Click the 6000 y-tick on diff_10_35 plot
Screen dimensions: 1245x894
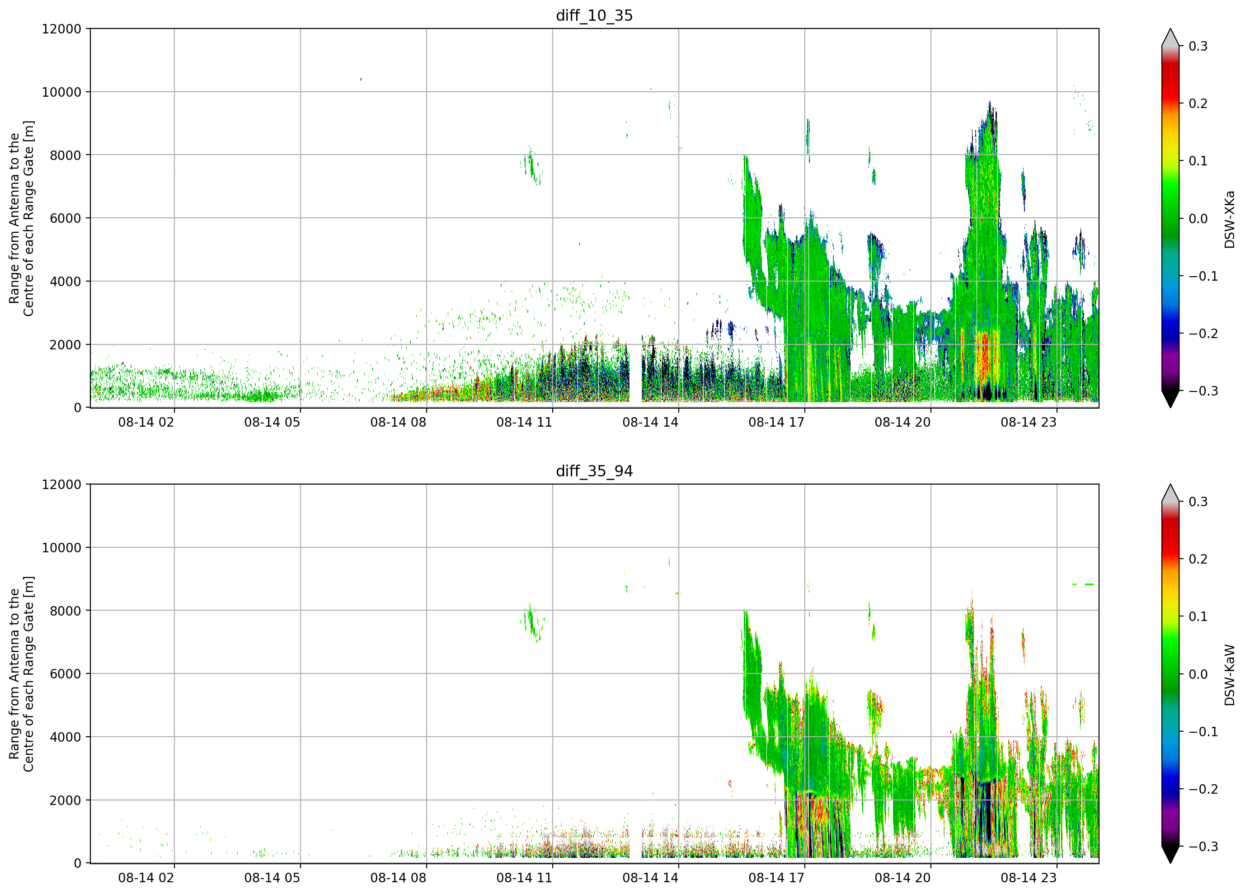[x=66, y=218]
